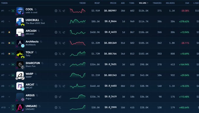Open ARGUS website globe icon
This screenshot has width=199, height=113.
pyautogui.click(x=56, y=97)
